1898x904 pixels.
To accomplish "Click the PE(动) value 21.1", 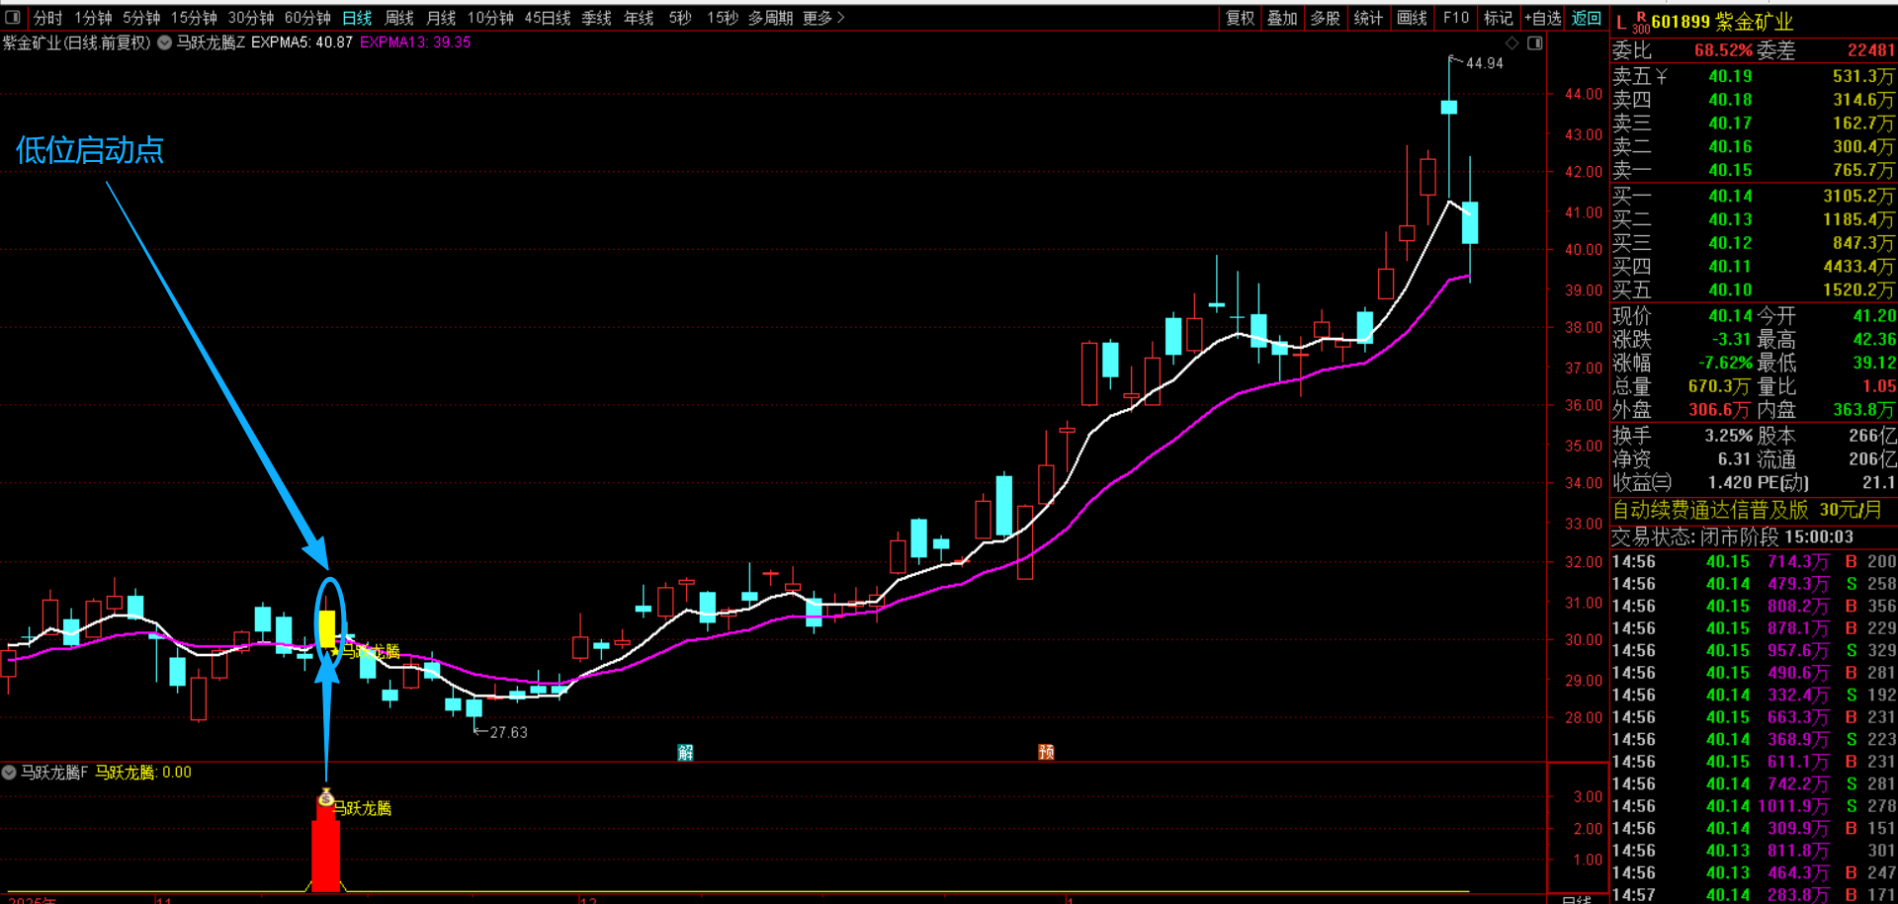I will pos(1878,483).
